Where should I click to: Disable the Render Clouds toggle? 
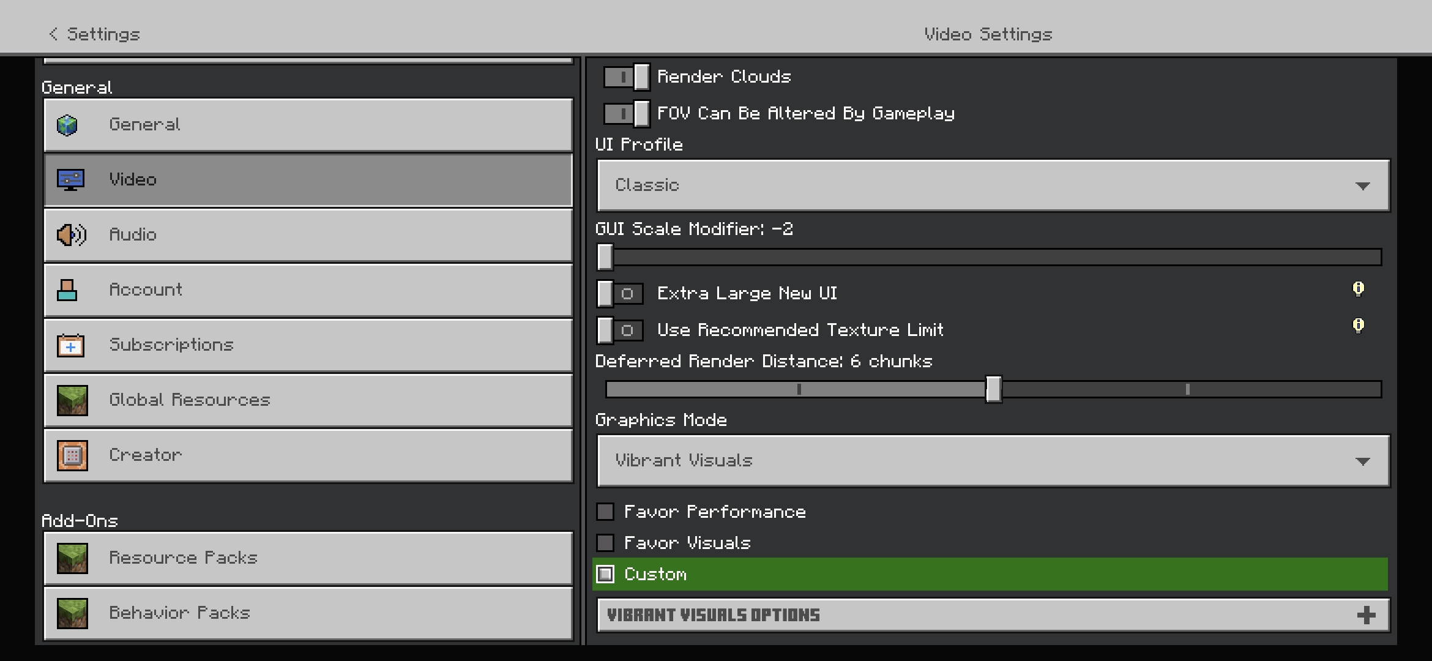pyautogui.click(x=626, y=77)
